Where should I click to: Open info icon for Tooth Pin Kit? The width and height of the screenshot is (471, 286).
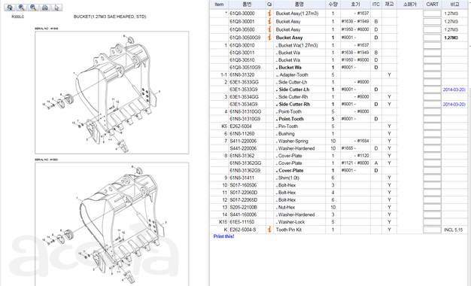(269, 230)
